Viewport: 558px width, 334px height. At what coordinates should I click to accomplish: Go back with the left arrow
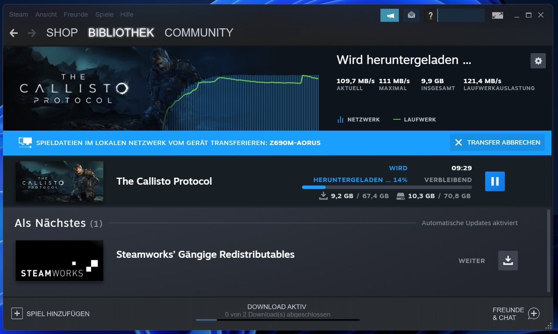coord(14,33)
